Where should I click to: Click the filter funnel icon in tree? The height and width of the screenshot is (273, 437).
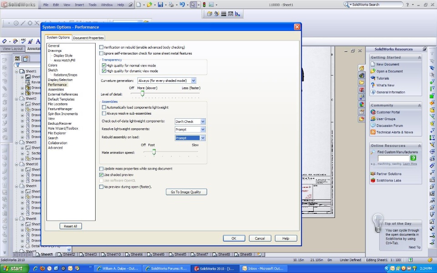(x=18, y=65)
